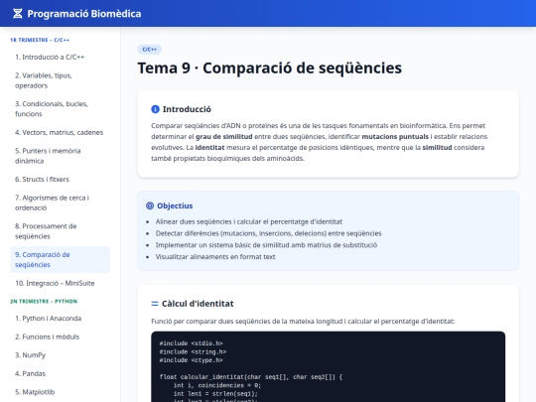Click objective 'Detectar diferències (mutacions, insercions...)'
The image size is (536, 402).
(x=268, y=233)
